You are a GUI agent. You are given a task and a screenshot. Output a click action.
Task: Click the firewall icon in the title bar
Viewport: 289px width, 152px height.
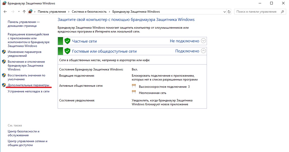tap(4, 3)
